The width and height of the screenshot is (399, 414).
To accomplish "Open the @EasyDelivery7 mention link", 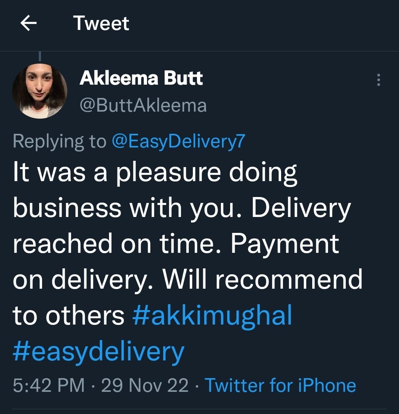I will click(179, 141).
